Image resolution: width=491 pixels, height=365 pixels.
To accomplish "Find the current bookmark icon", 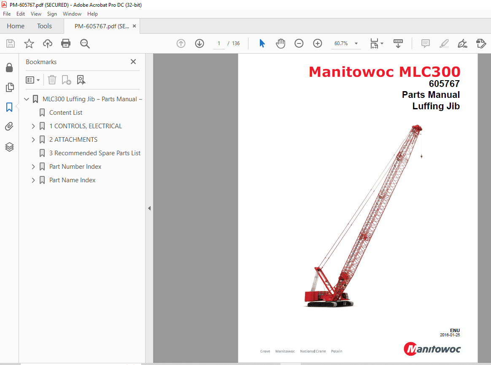I will point(81,80).
